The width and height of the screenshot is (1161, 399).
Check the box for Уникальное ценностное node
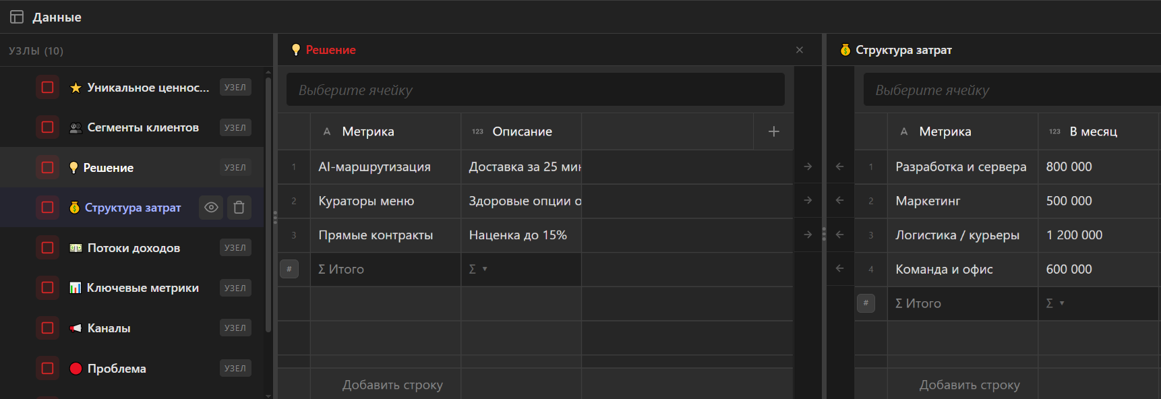47,88
